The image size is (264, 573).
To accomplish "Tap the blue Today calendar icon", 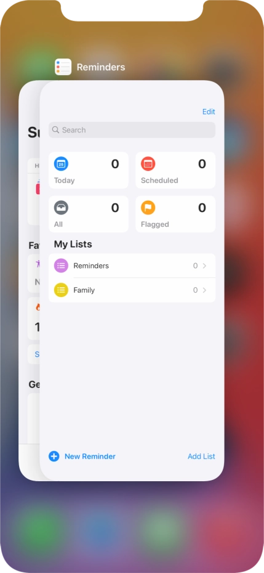I will [61, 164].
